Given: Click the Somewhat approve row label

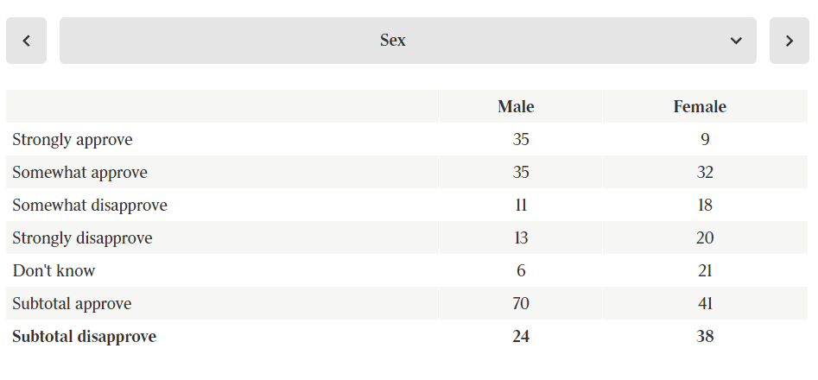Looking at the screenshot, I should pyautogui.click(x=79, y=172).
